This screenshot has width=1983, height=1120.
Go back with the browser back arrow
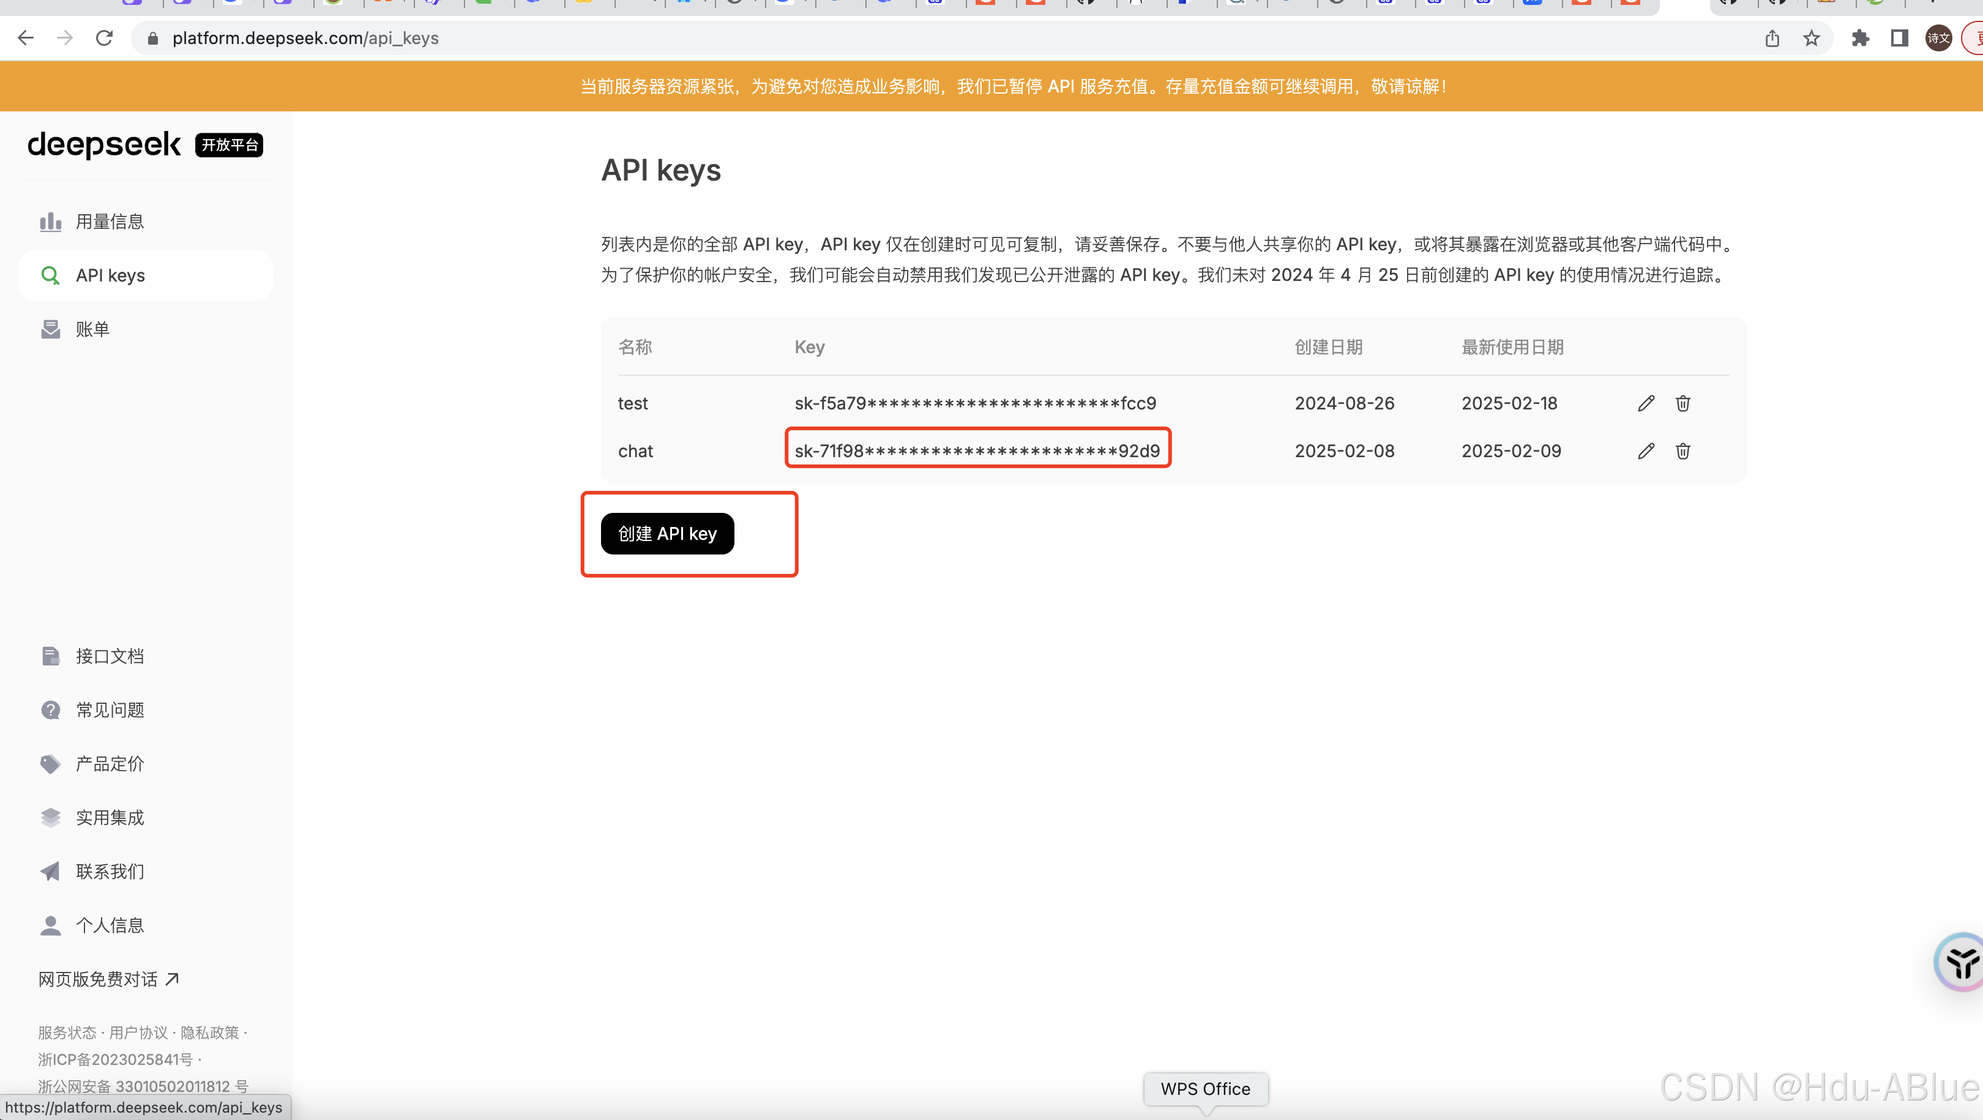[26, 39]
